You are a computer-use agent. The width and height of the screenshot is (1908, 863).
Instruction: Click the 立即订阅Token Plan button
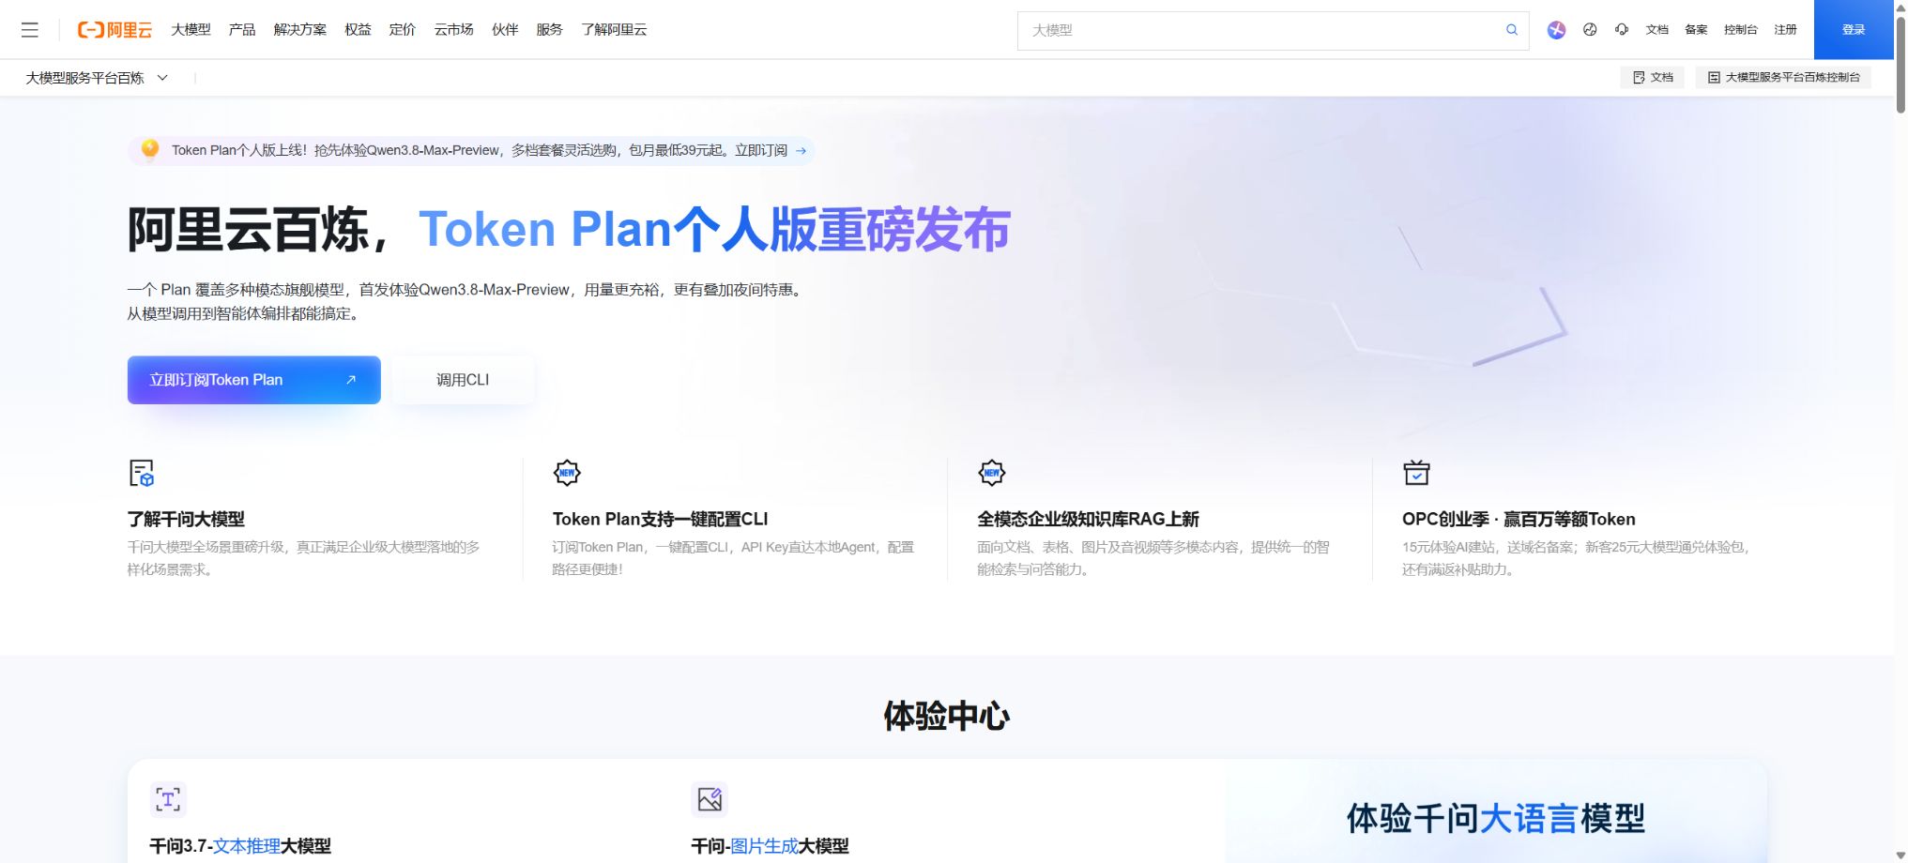[x=254, y=380]
